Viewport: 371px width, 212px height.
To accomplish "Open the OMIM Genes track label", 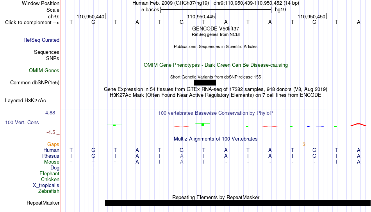I will tap(44, 71).
